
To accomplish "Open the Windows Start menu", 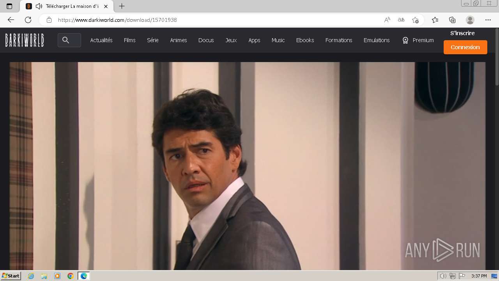I will point(11,276).
